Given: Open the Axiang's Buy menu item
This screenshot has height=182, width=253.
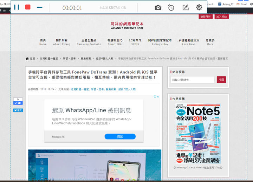Looking at the screenshot, I should 160,42.
